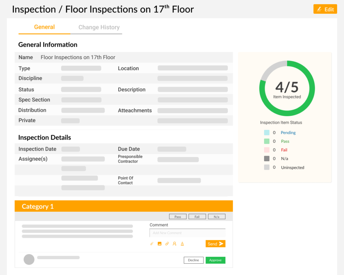The width and height of the screenshot is (344, 275).
Task: Decline the inspection item
Action: click(x=193, y=260)
